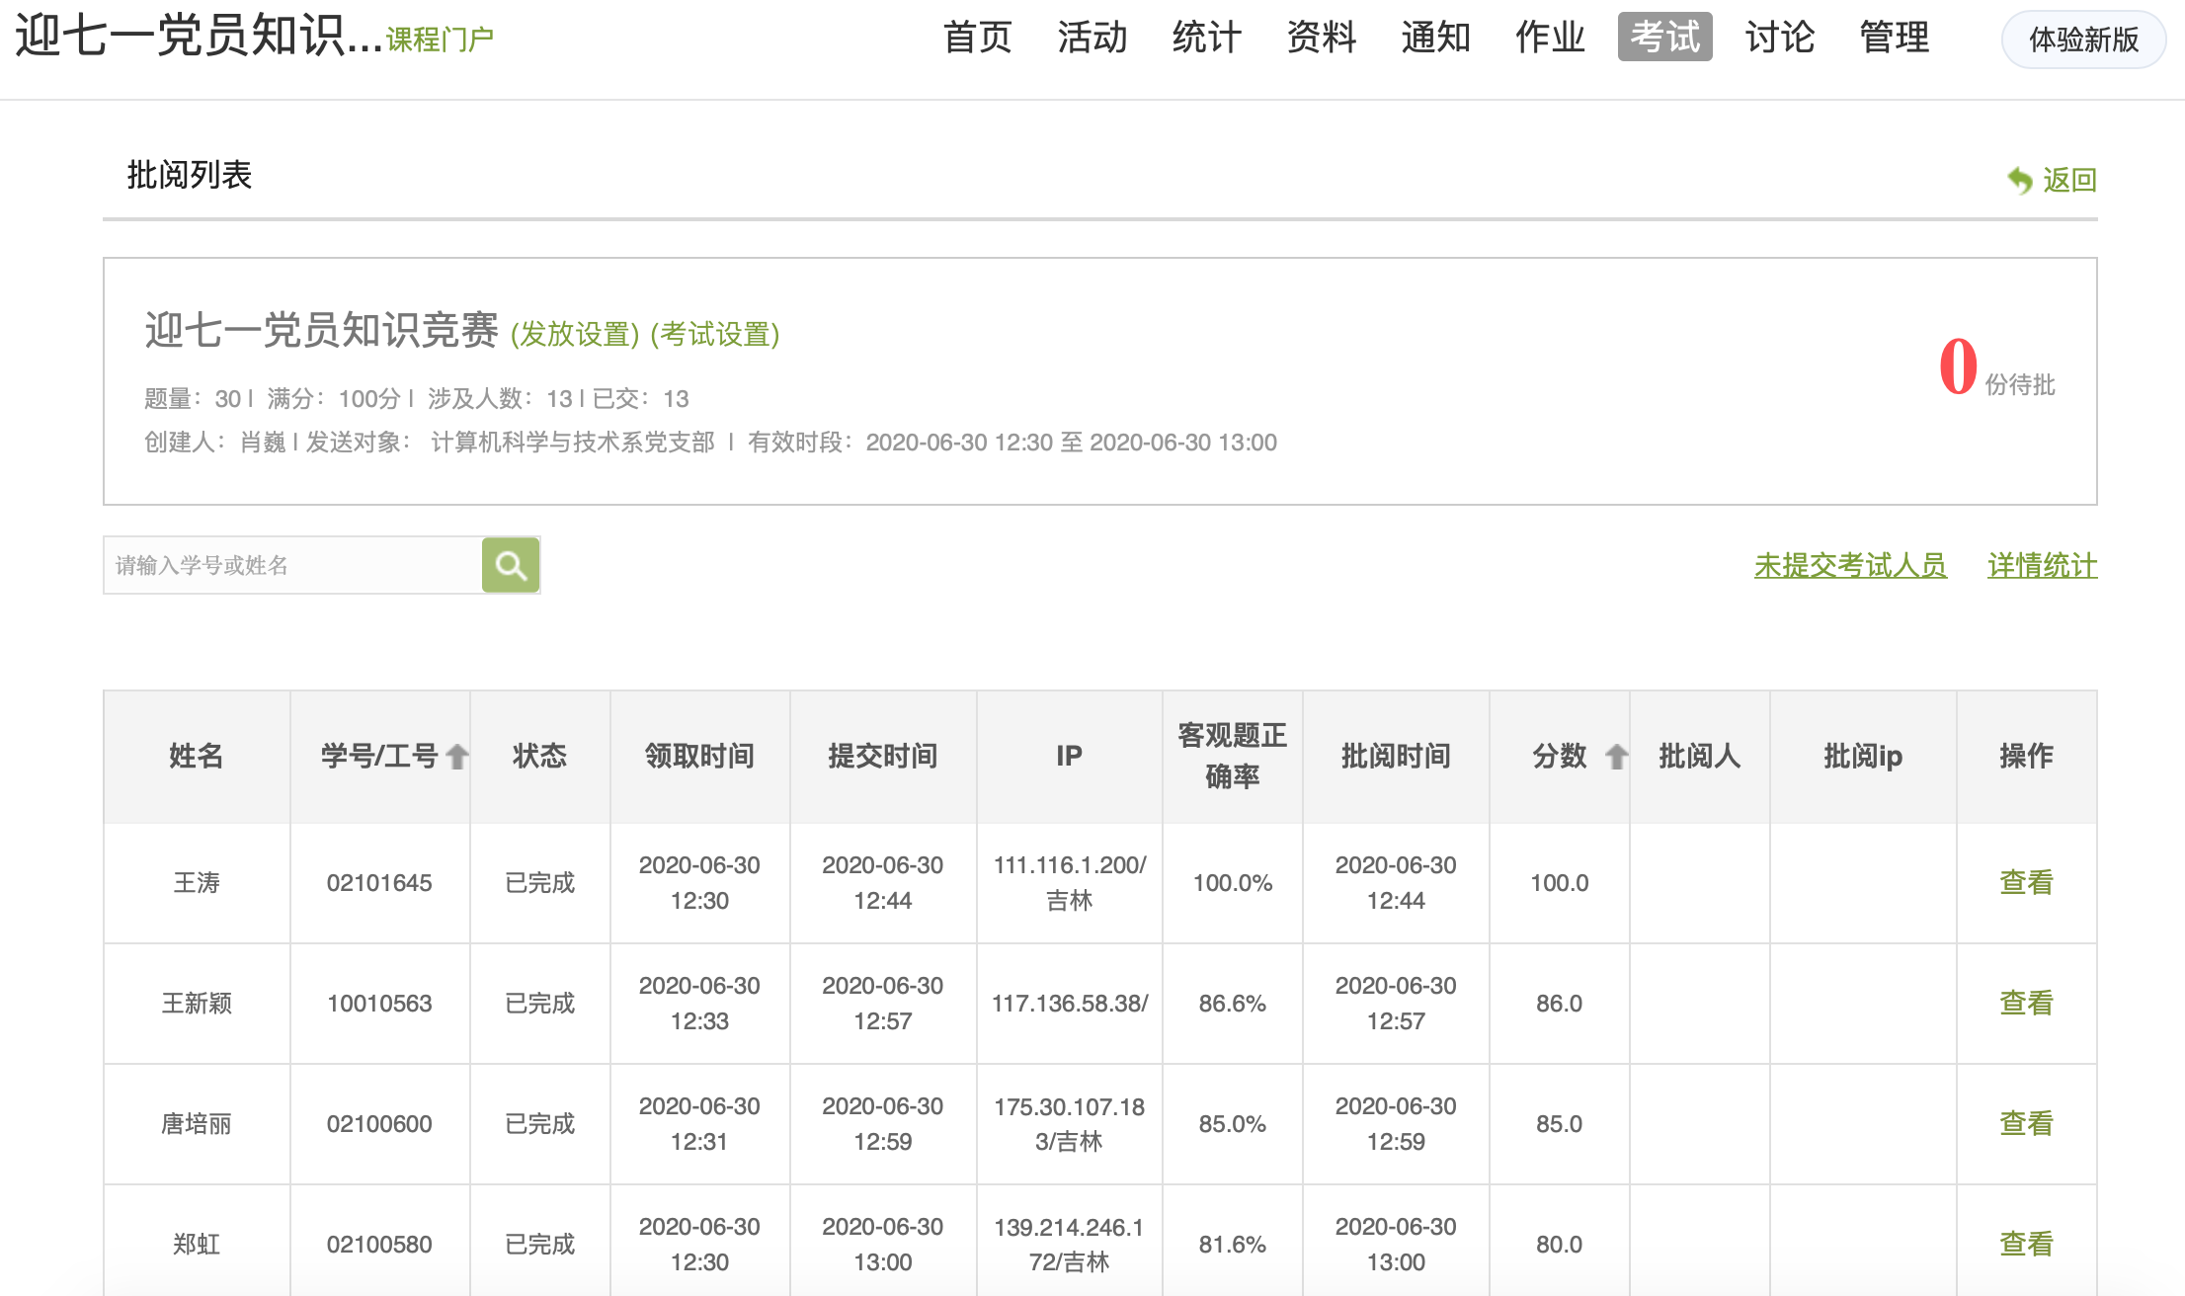Open 详情统计 link

(2042, 565)
